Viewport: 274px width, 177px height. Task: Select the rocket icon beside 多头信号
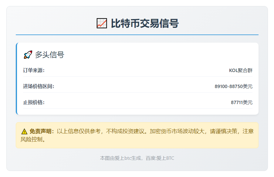(28, 55)
